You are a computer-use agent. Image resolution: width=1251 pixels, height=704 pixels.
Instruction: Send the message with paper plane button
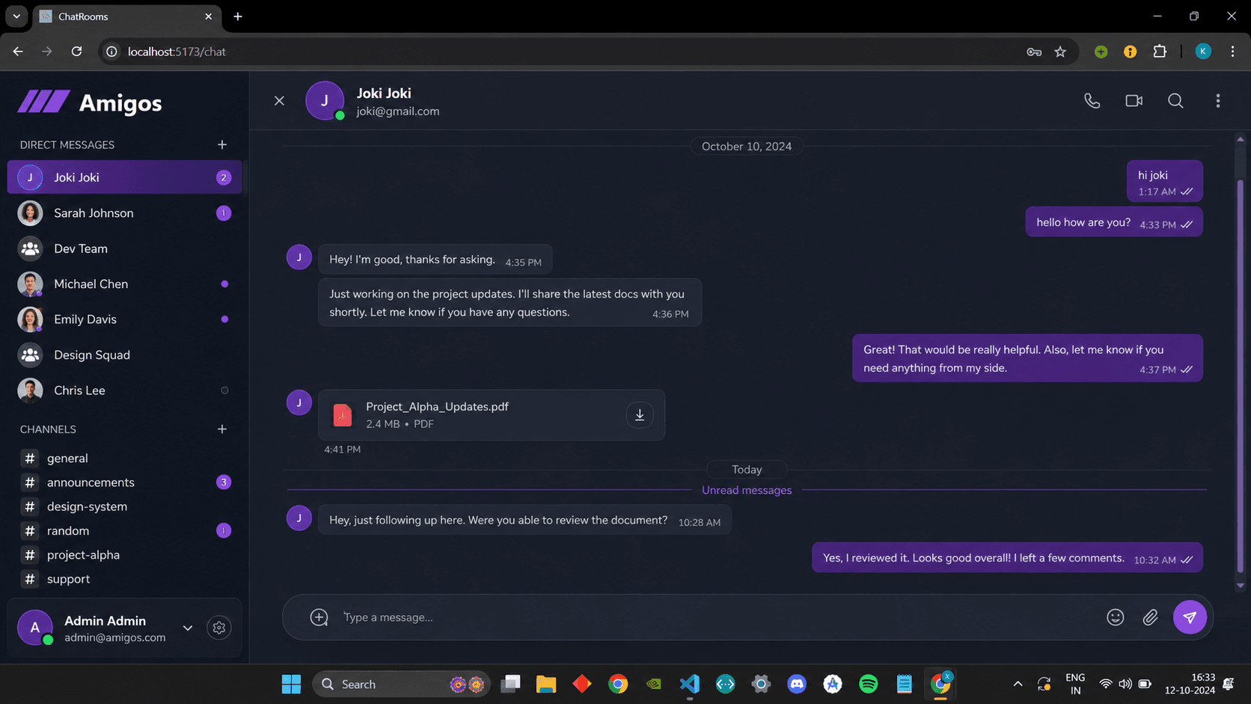click(x=1190, y=617)
